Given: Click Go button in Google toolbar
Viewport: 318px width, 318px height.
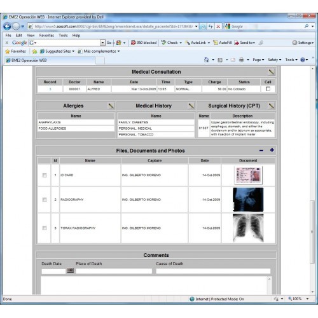Looking at the screenshot, I should coord(109,43).
